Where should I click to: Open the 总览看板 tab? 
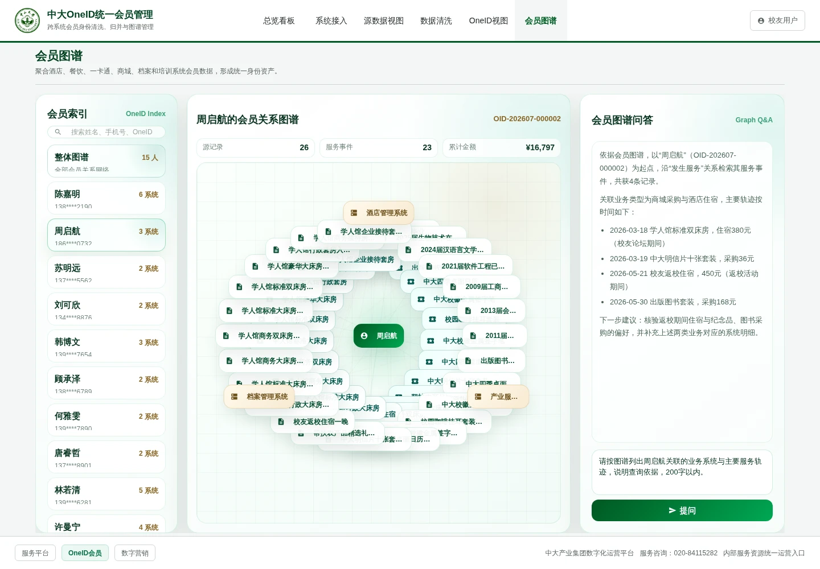pyautogui.click(x=279, y=20)
